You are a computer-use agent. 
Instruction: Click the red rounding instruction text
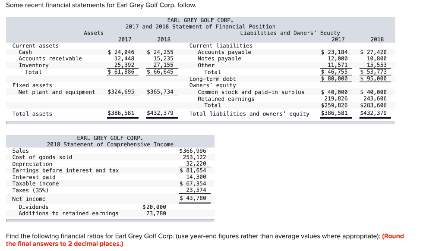tap(205, 240)
